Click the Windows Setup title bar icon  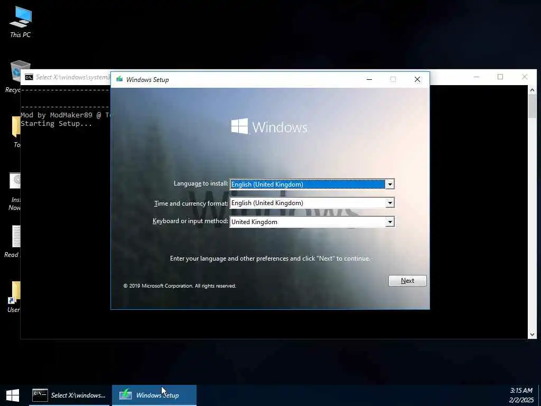point(119,79)
